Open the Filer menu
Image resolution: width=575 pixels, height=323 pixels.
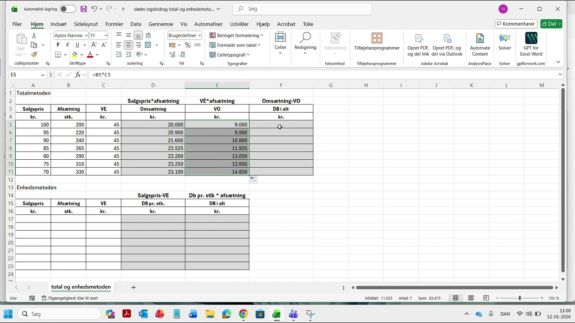[17, 24]
